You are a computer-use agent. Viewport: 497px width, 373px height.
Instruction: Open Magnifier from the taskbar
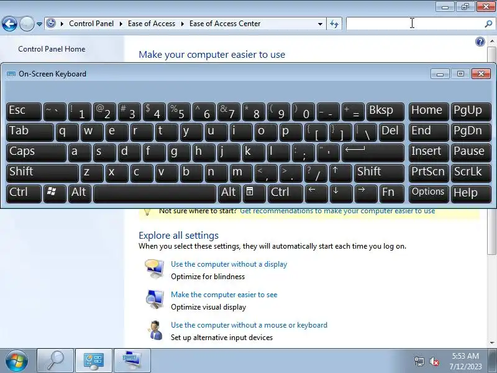coord(55,361)
